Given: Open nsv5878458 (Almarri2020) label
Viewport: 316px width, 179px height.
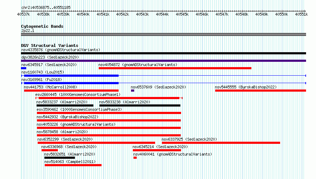Looking at the screenshot, I should click(x=62, y=132).
